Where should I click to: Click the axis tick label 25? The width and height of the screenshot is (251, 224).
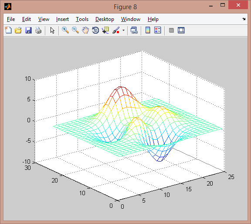point(231,177)
